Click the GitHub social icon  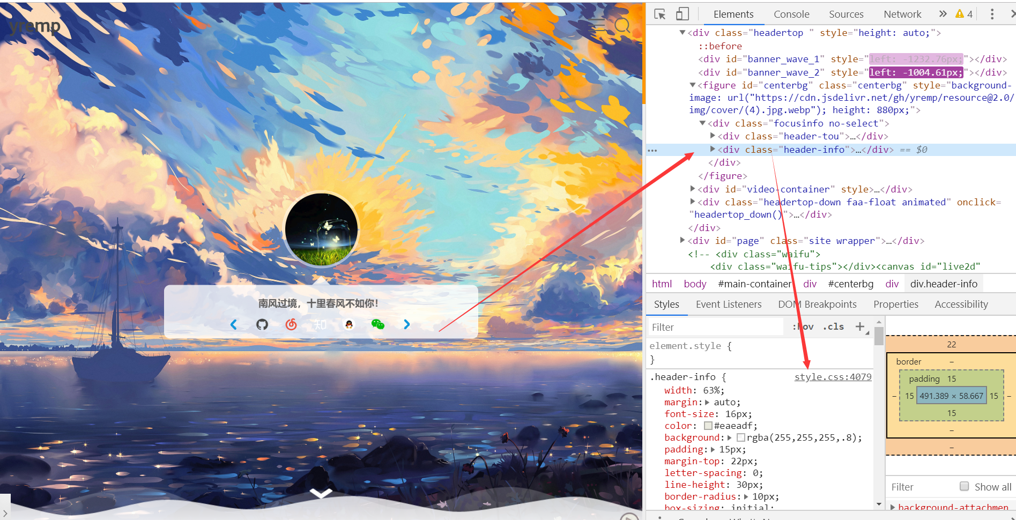(262, 324)
